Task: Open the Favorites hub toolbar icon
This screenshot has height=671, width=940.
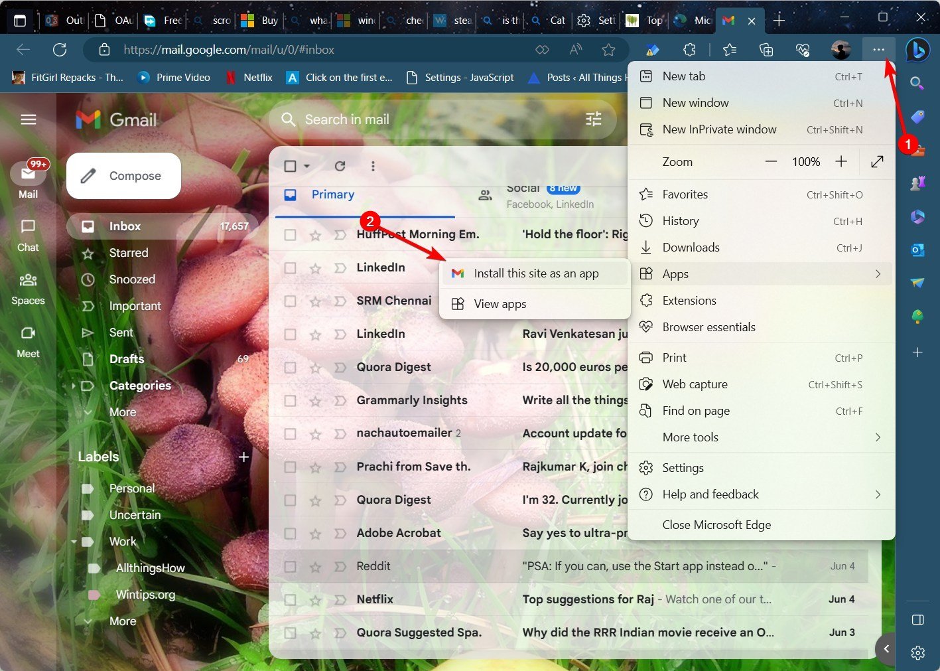Action: [730, 50]
